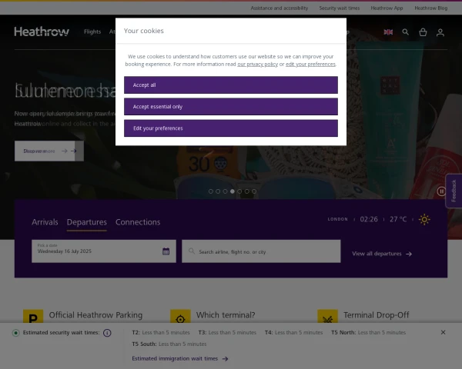
Task: Open the privacy policy link
Action: (257, 64)
